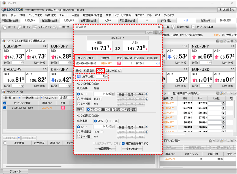The height and width of the screenshot is (174, 237).
Task: Select the トレール execution condition radio button
Action: [107, 121]
